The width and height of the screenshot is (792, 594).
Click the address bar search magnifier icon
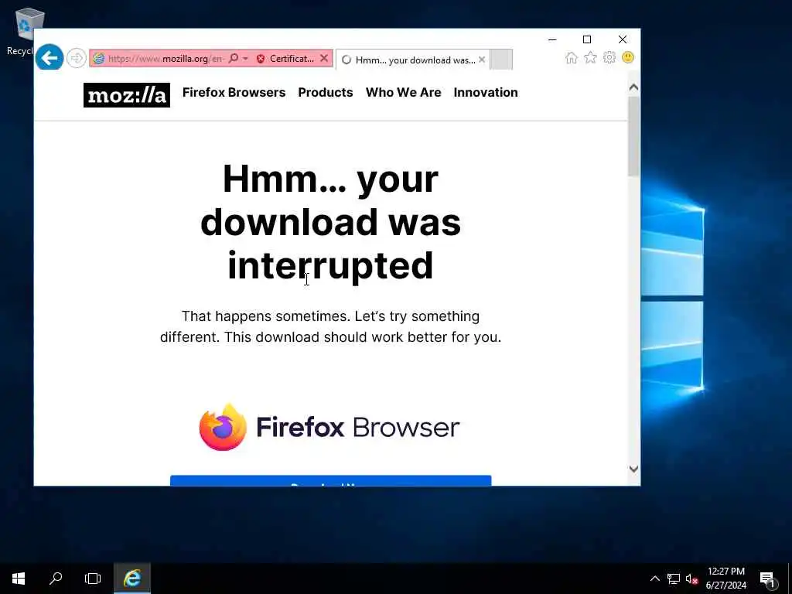[x=234, y=59]
